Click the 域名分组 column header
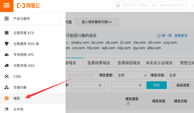Image resolution: width=194 pixels, height=113 pixels. [x=180, y=101]
